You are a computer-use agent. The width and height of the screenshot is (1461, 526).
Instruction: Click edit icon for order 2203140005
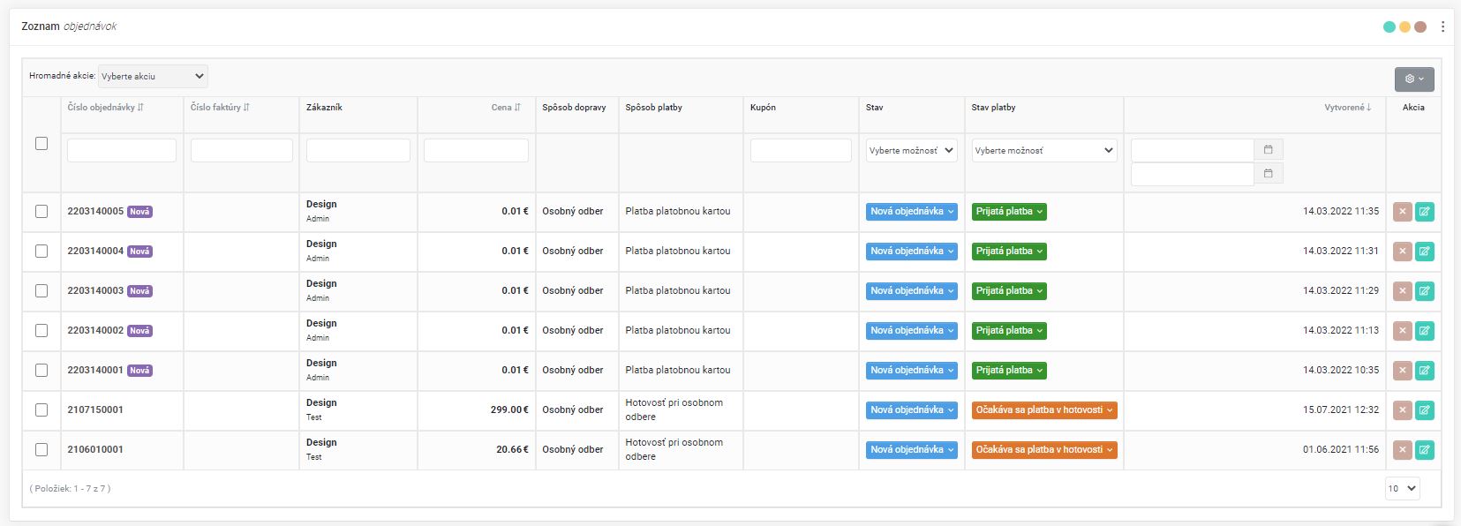click(1424, 212)
